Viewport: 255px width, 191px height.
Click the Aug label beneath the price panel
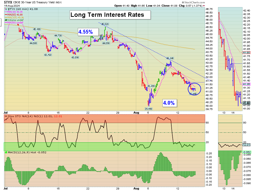click(136, 113)
